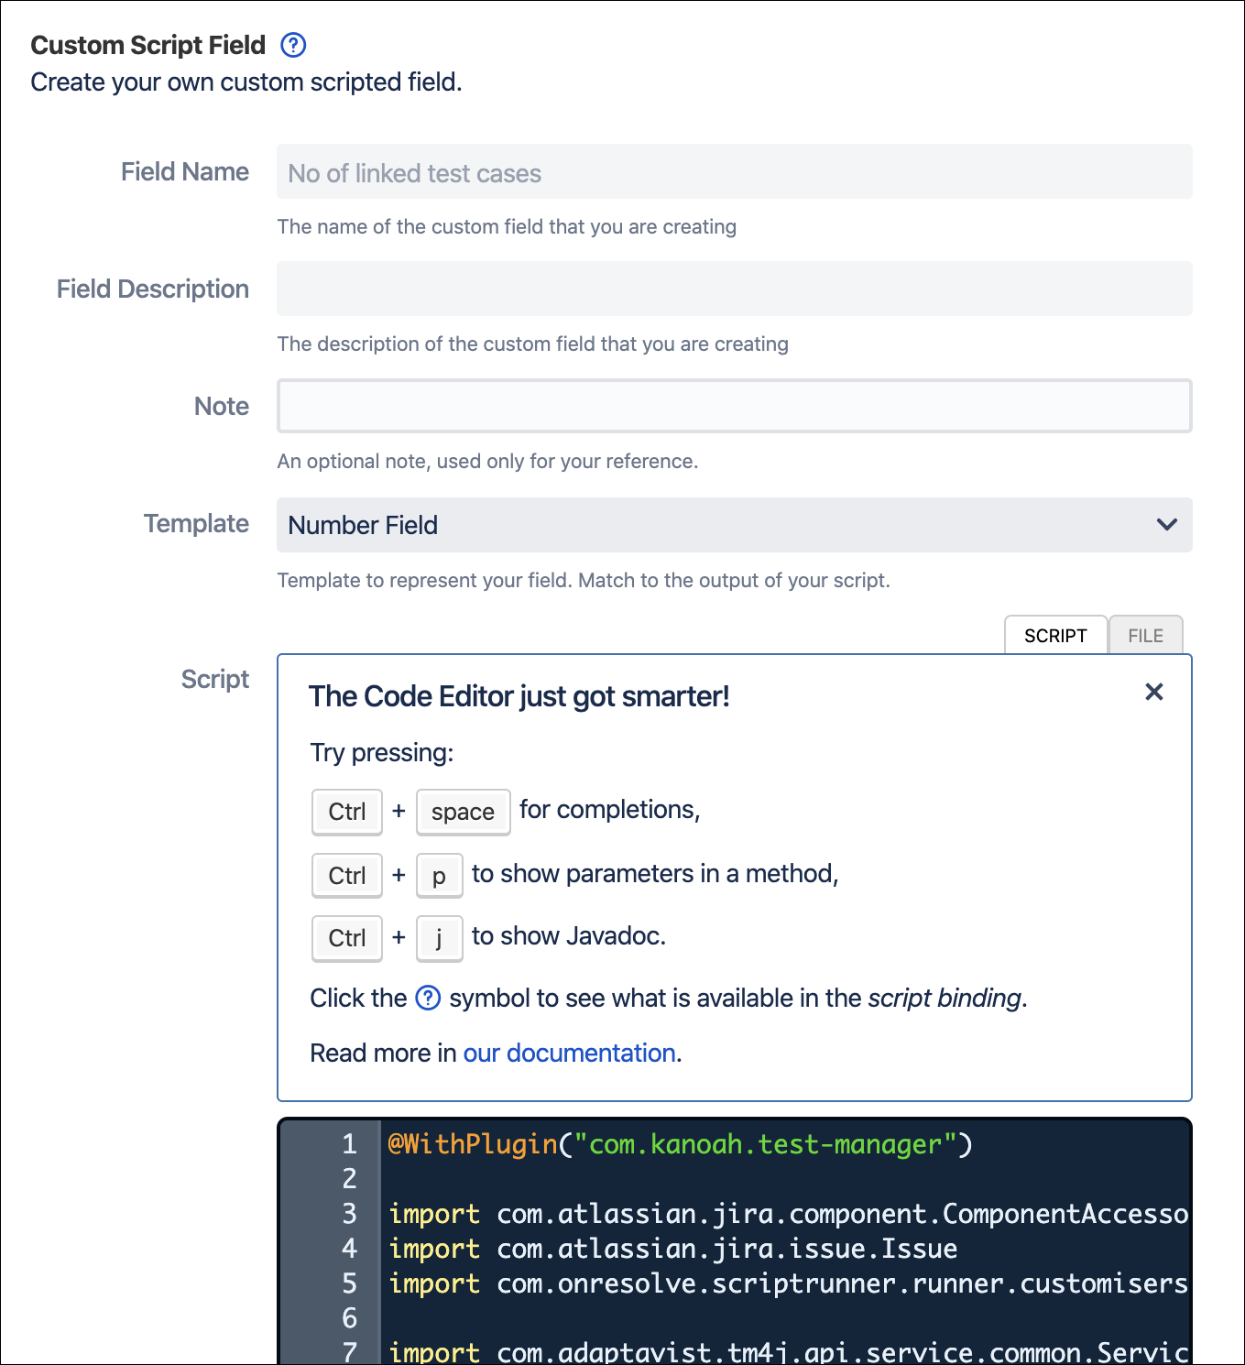
Task: Open our documentation link
Action: (568, 1053)
